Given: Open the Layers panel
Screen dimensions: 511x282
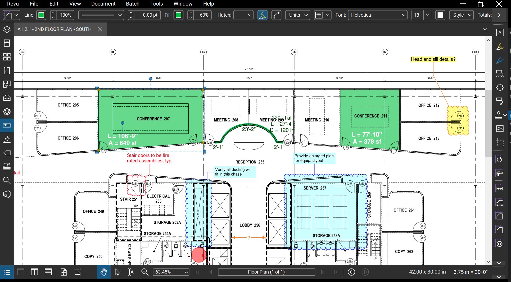Looking at the screenshot, I should click(x=7, y=29).
